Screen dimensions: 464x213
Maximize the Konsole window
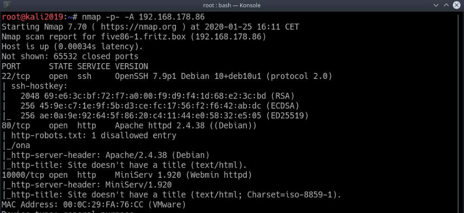(x=445, y=6)
